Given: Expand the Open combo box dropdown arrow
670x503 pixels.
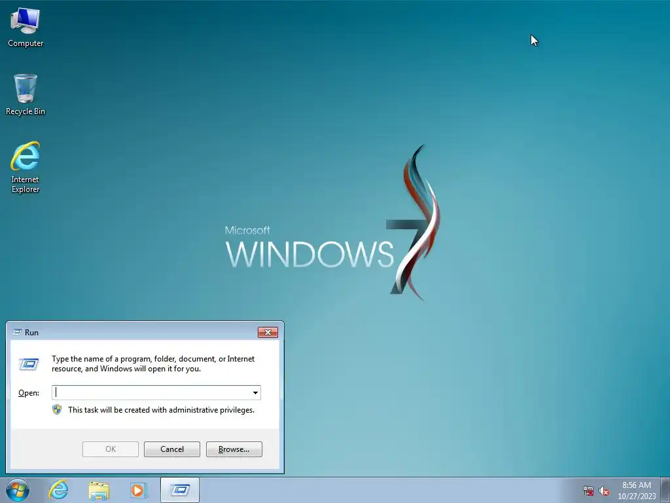Looking at the screenshot, I should 255,393.
